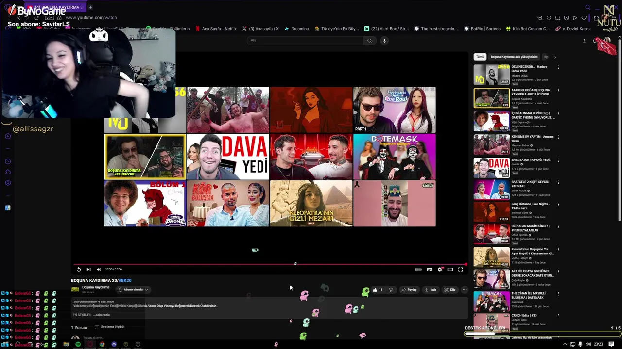Toggle the autoplay switch in the player
This screenshot has height=349, width=622.
pyautogui.click(x=418, y=270)
